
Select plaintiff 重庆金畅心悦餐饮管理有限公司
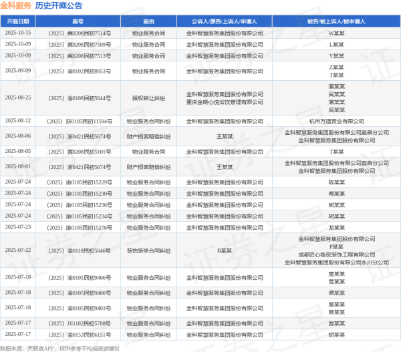tap(224, 102)
